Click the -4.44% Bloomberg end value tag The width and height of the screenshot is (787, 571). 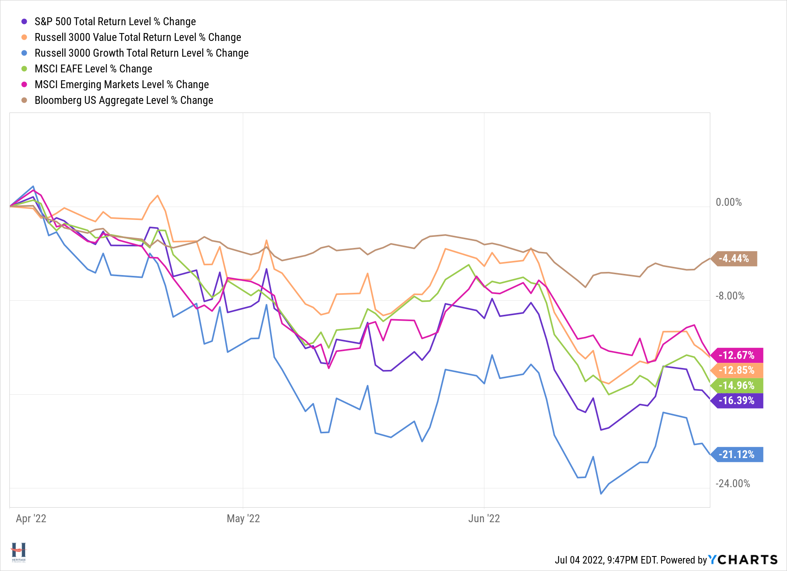coord(734,259)
